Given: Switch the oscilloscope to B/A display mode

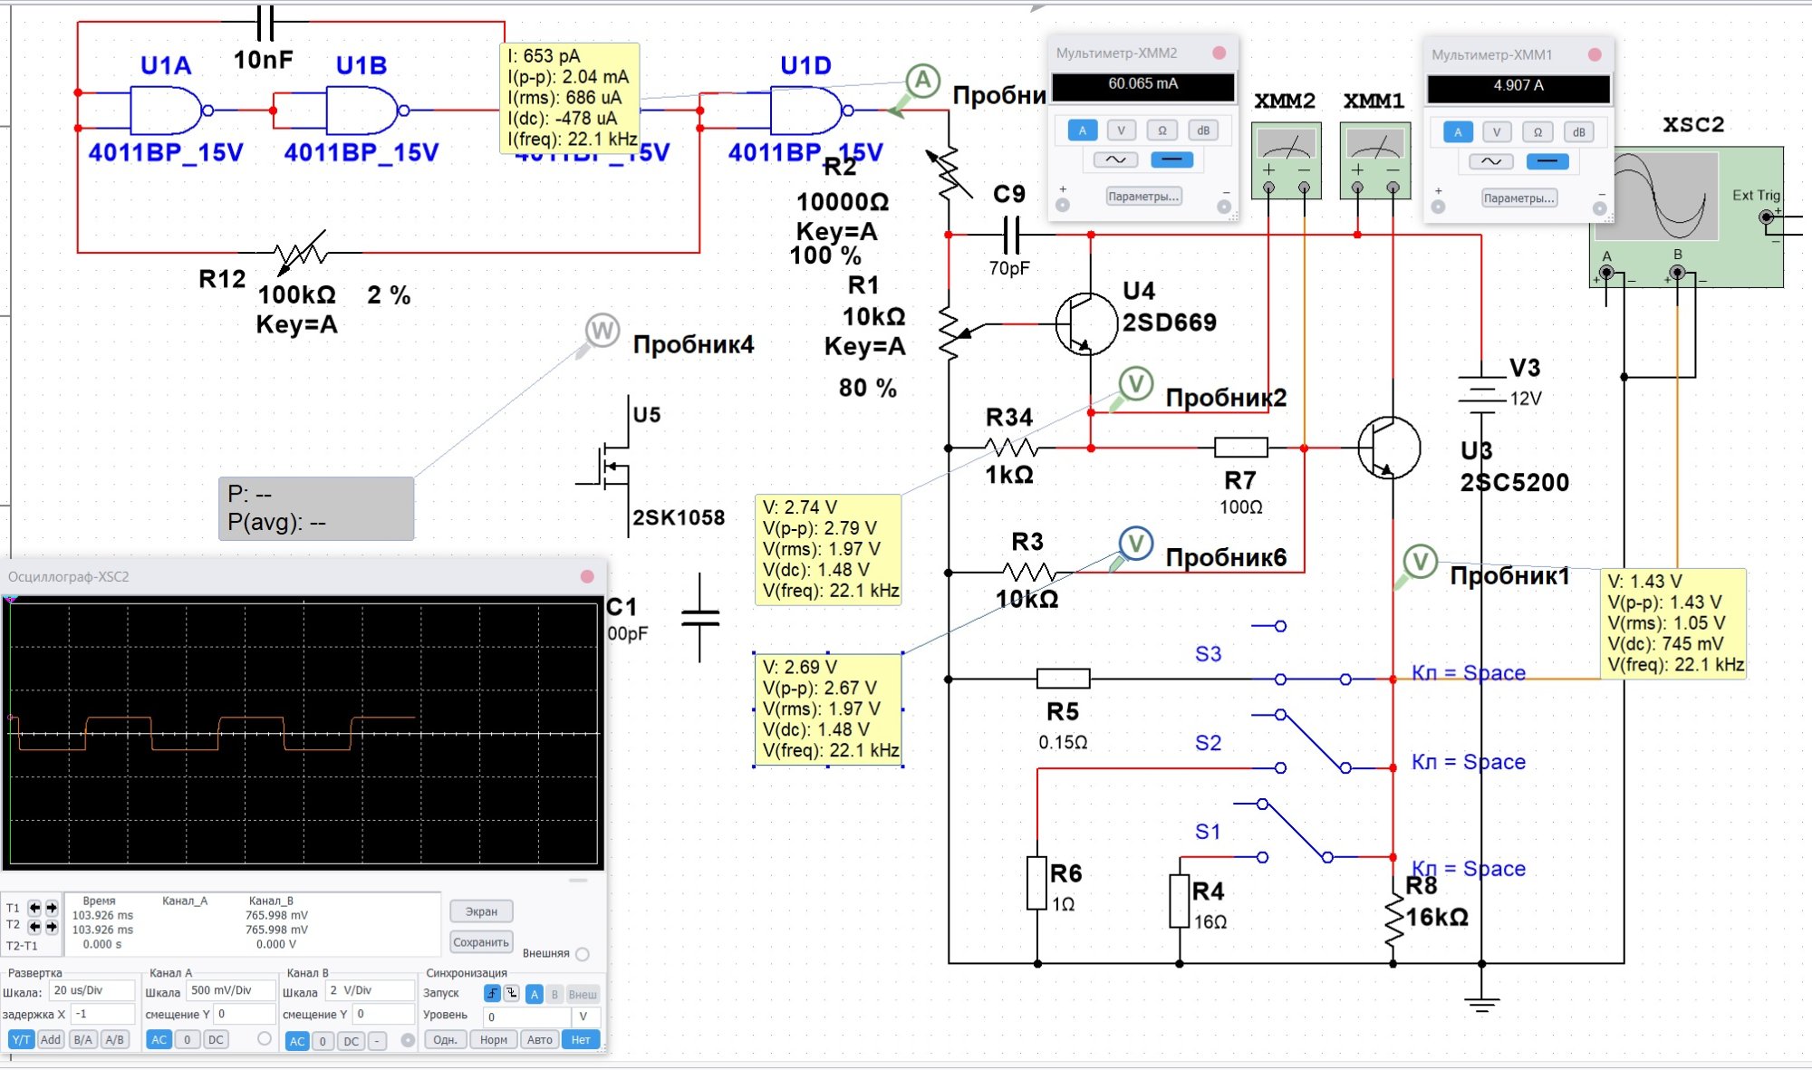Looking at the screenshot, I should tap(82, 1040).
